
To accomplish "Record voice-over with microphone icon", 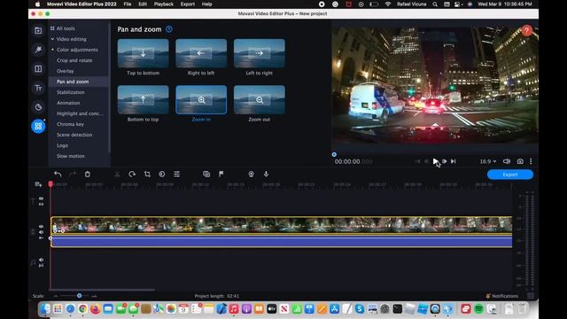I will click(266, 174).
